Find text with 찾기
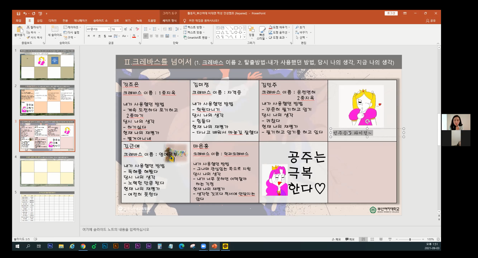The height and width of the screenshot is (258, 478). tap(300, 27)
